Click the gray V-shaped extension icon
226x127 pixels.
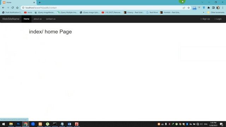coord(199,8)
